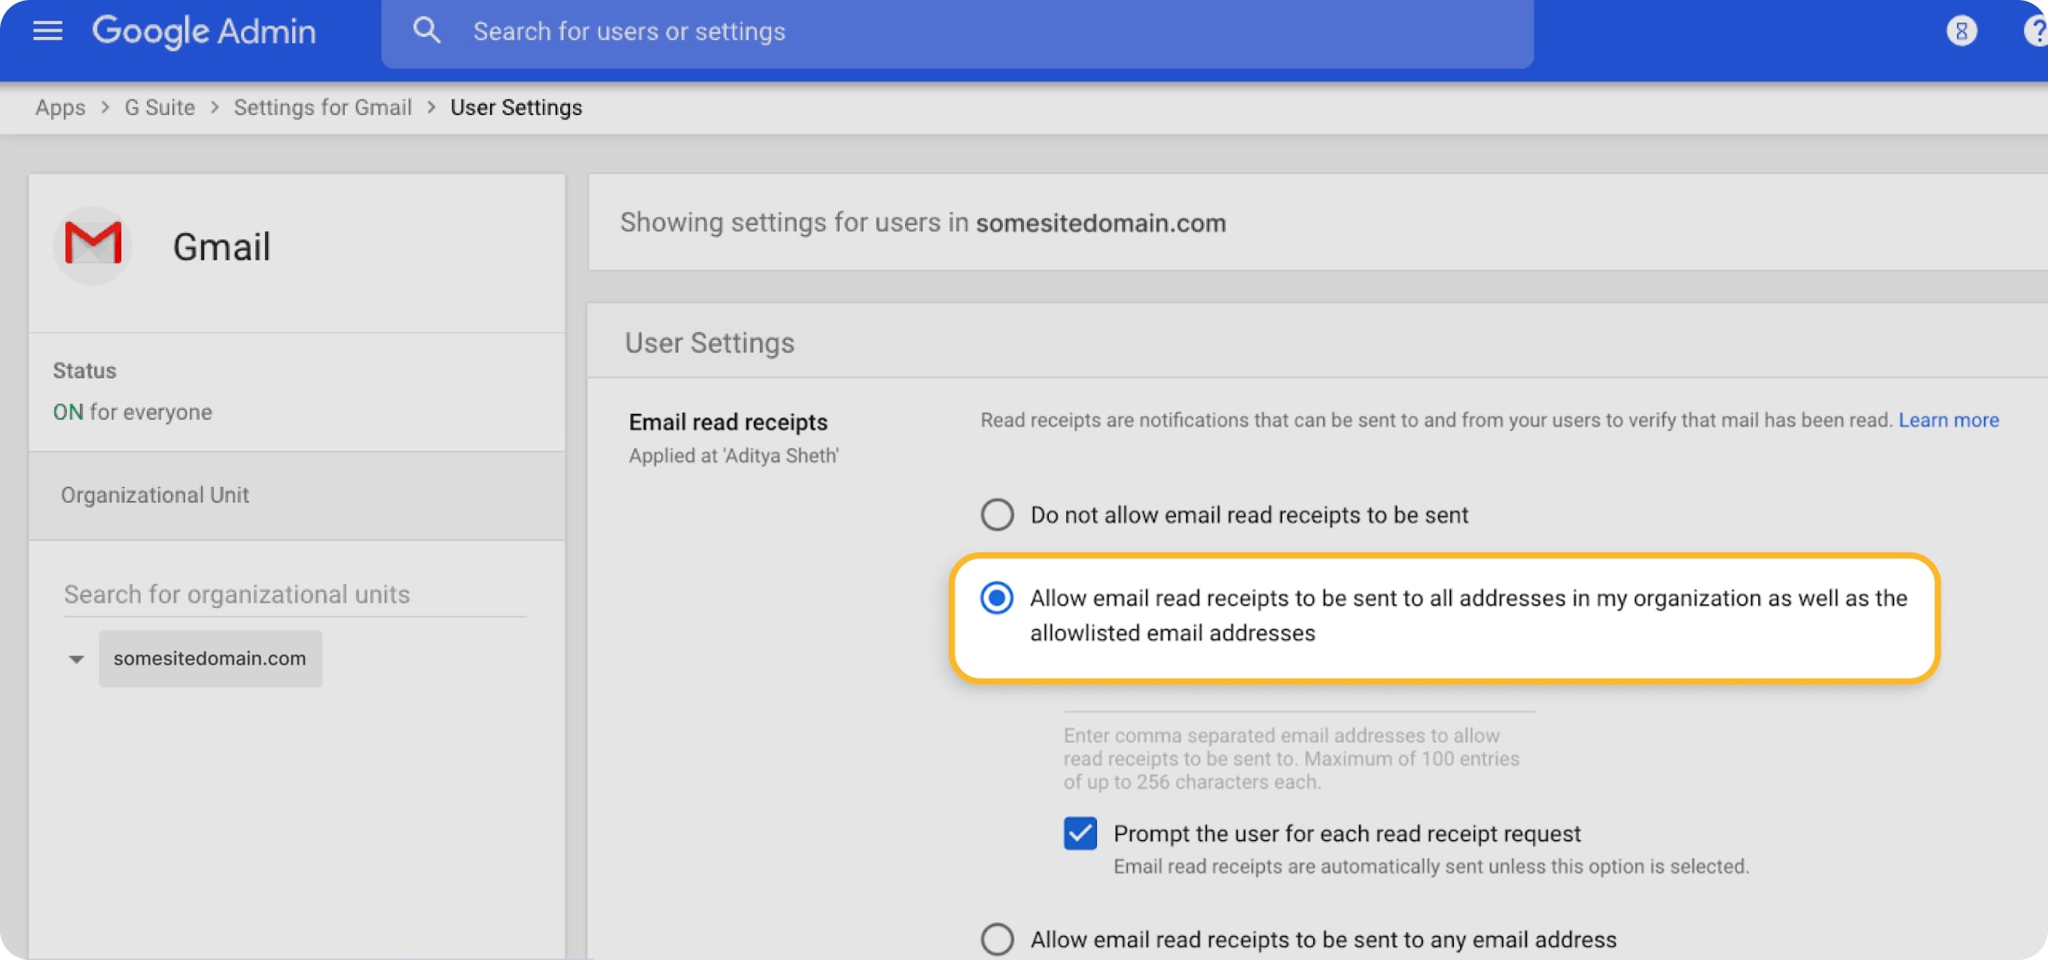The width and height of the screenshot is (2048, 960).
Task: Collapse the somesitedomain.com organizational unit
Action: [75, 659]
